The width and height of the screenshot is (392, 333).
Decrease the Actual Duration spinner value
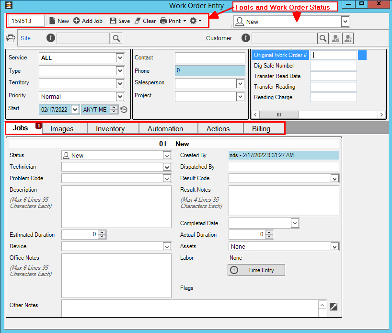pyautogui.click(x=269, y=237)
